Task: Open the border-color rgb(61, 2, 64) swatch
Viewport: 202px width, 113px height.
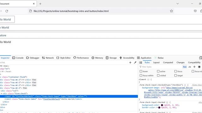Action: click(x=159, y=107)
